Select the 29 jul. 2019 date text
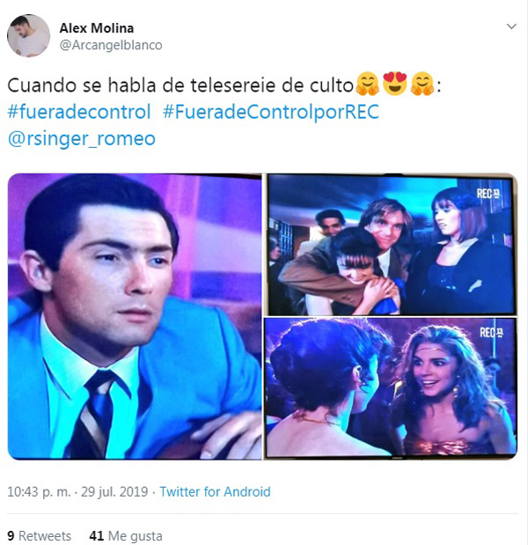Image resolution: width=528 pixels, height=545 pixels. tap(114, 492)
